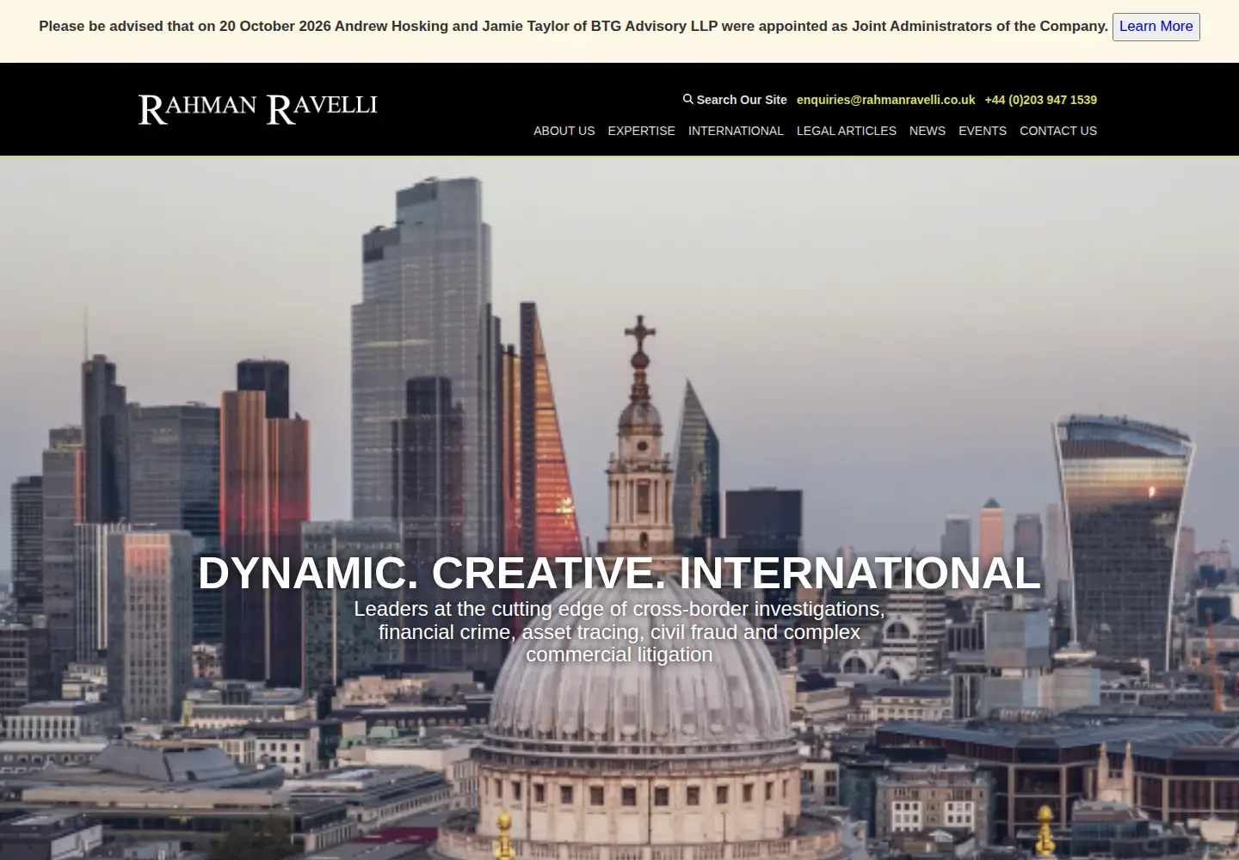The width and height of the screenshot is (1239, 860).
Task: Click the 'Leaders at the cutting edge' tagline
Action: coord(619,631)
